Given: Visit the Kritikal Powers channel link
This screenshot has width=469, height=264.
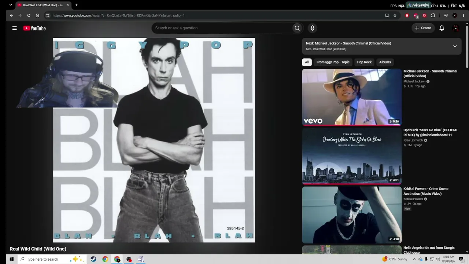Looking at the screenshot, I should [413, 199].
